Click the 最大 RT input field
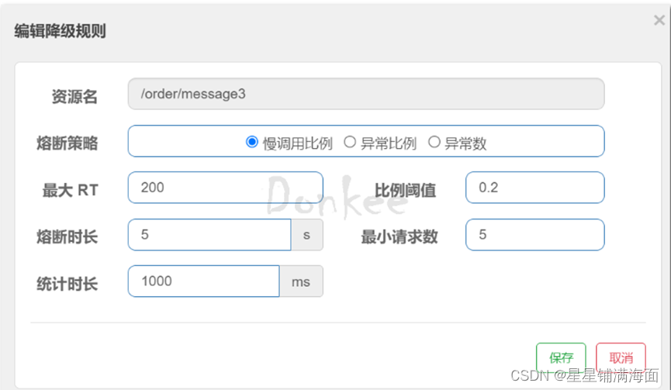 pos(225,188)
